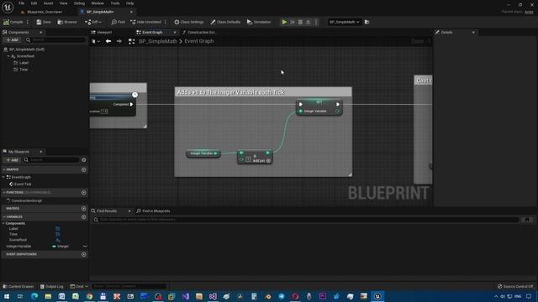Click Add in Components panel

[12, 39]
